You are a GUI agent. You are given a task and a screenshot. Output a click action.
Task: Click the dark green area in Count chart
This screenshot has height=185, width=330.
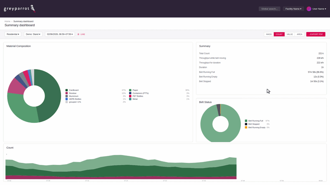(126, 171)
